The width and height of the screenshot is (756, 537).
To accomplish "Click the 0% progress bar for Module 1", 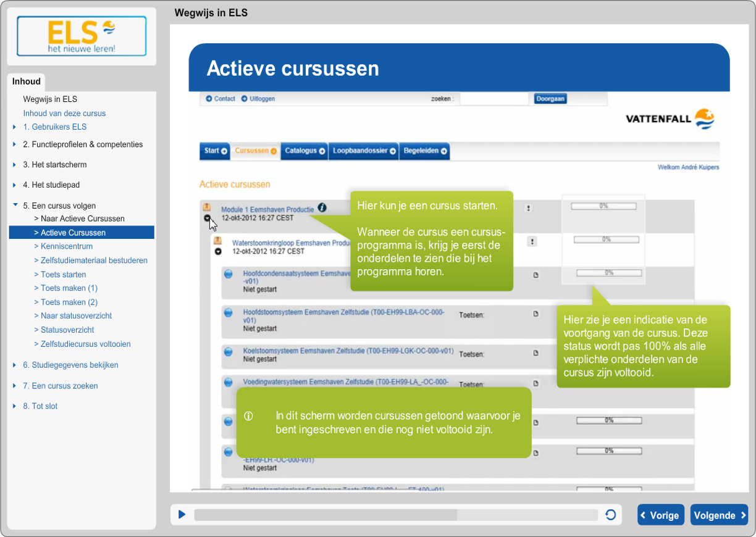I will [603, 206].
